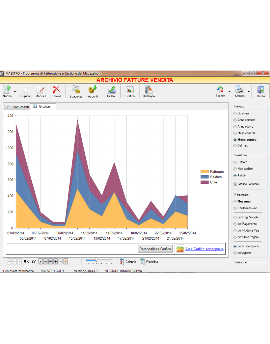Select Mese scorso period option
Image resolution: width=270 pixels, height=344 pixels.
235,140
